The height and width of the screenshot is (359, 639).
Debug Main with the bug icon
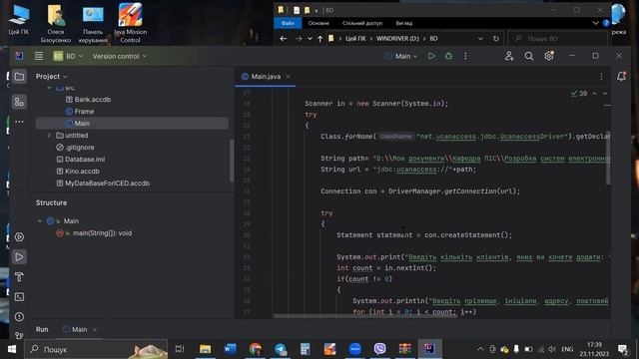point(448,56)
